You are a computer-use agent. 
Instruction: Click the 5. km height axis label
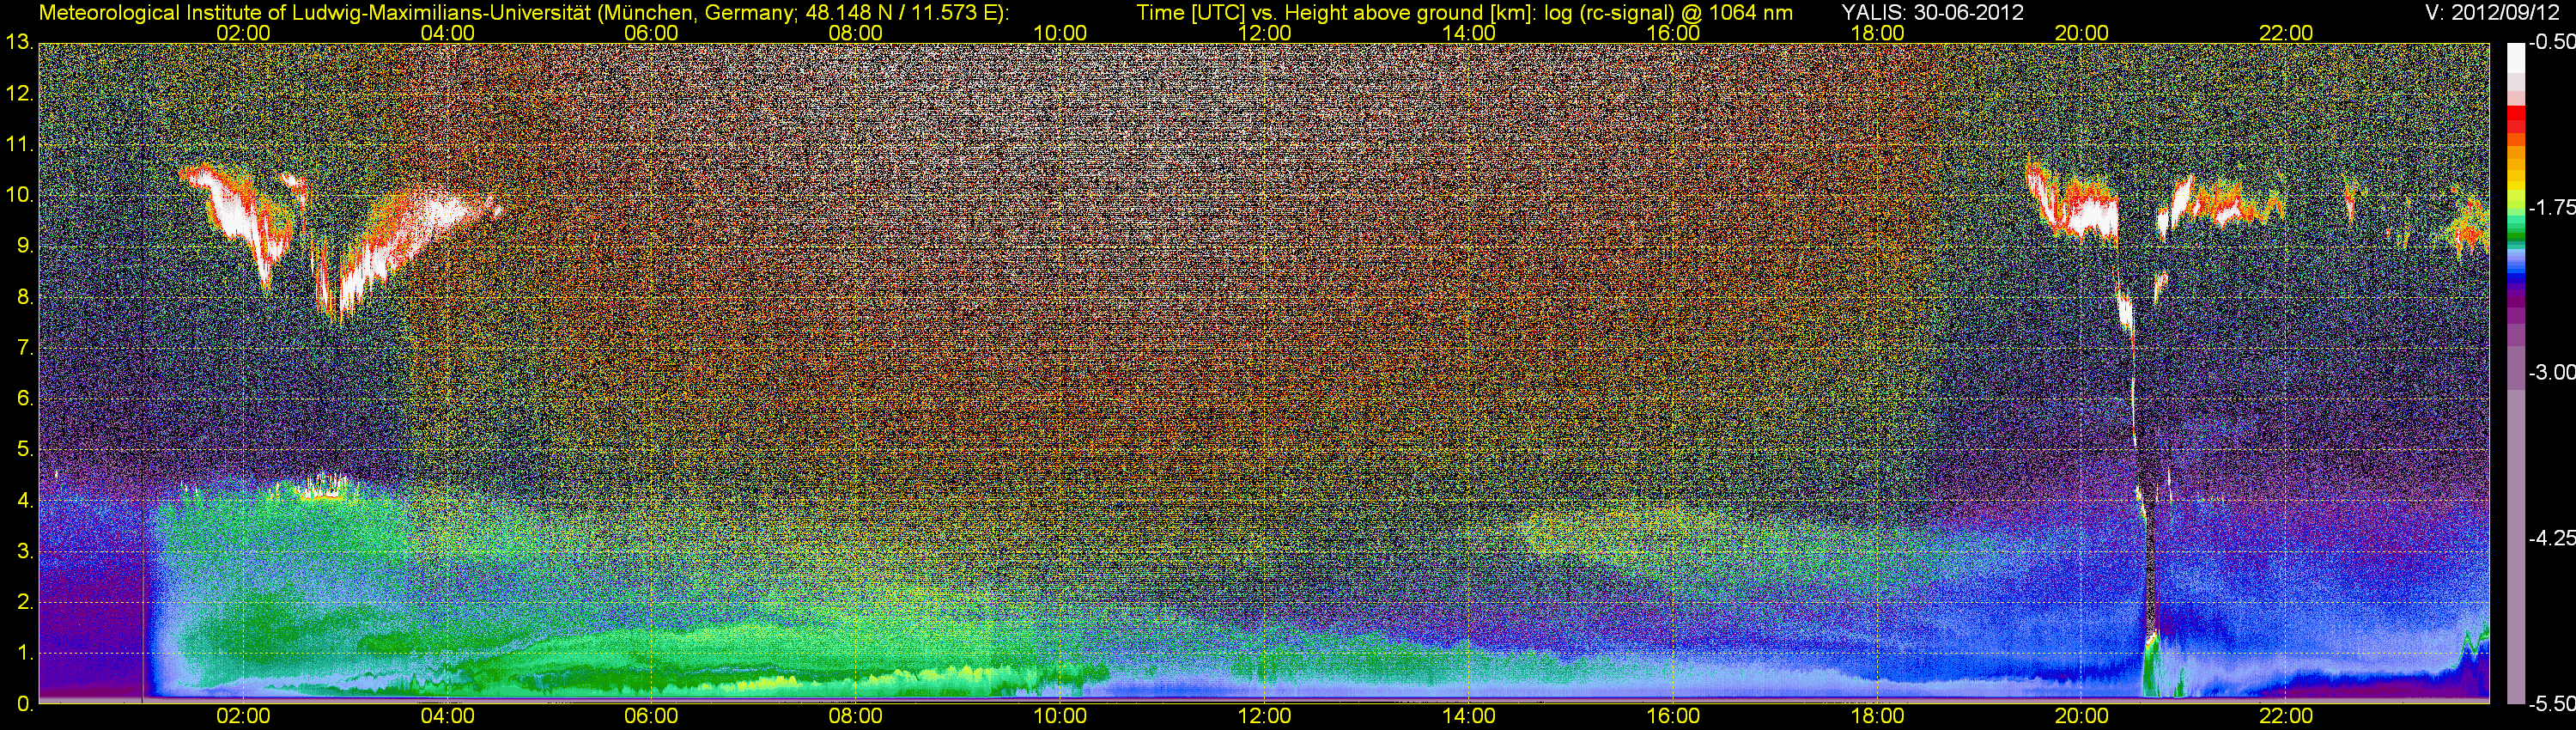pyautogui.click(x=26, y=450)
